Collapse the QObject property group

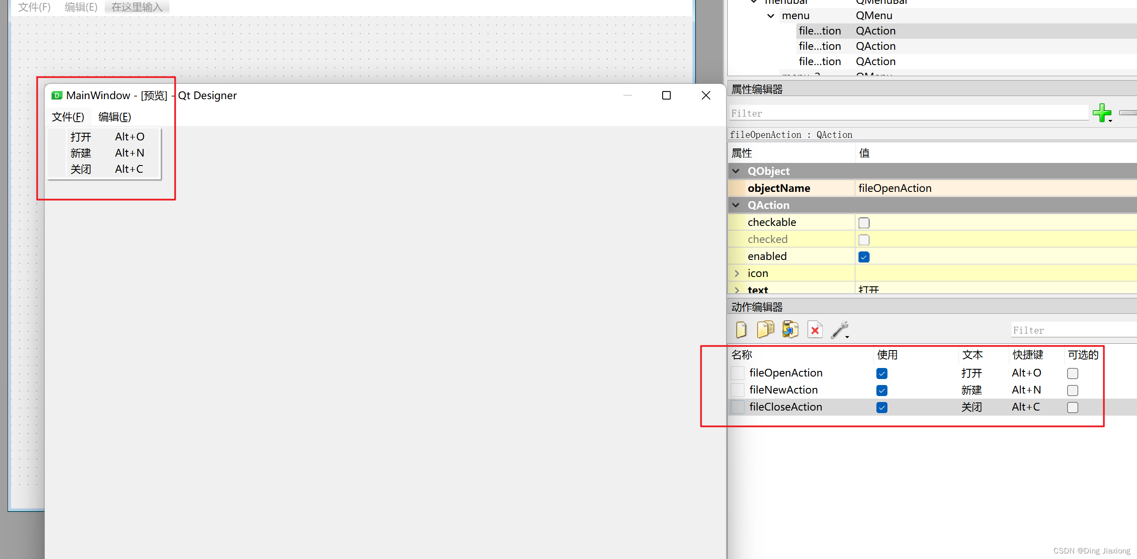click(x=736, y=171)
